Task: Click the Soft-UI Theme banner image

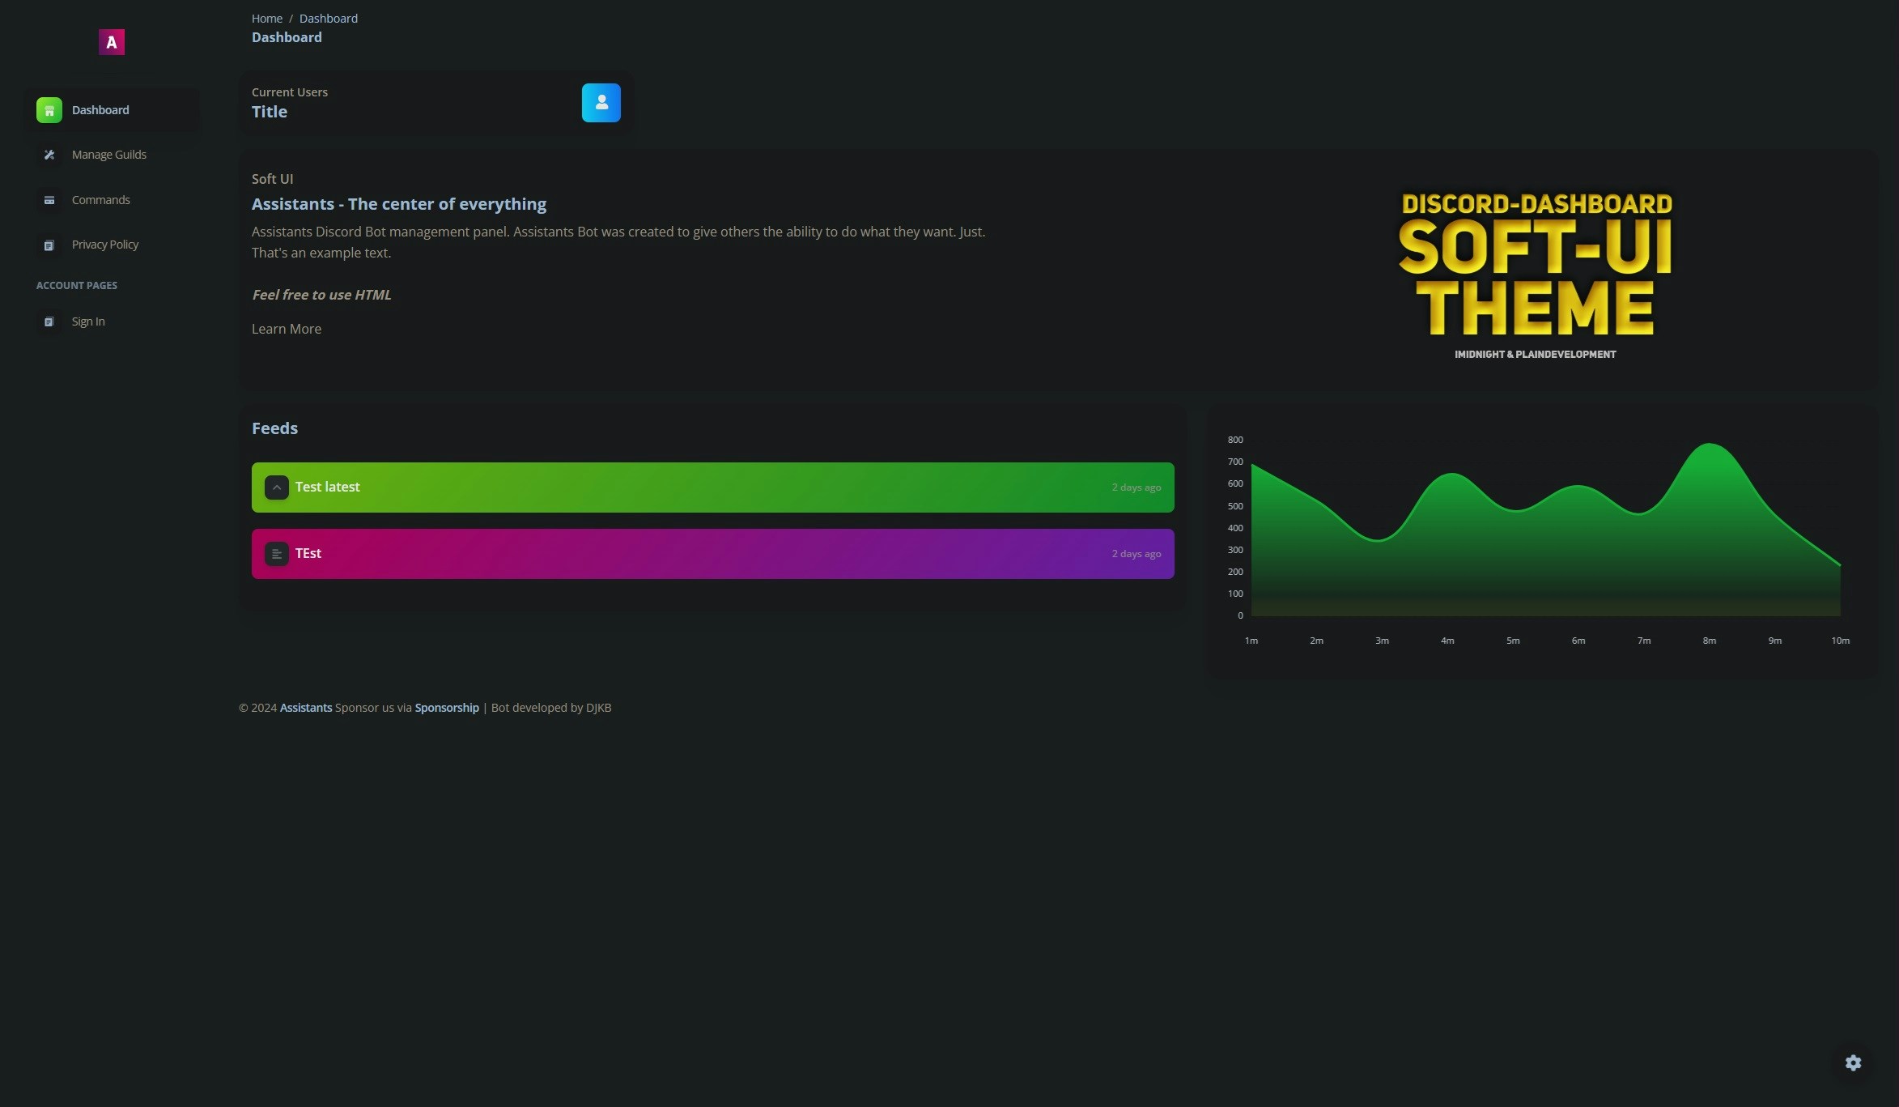Action: (1535, 274)
